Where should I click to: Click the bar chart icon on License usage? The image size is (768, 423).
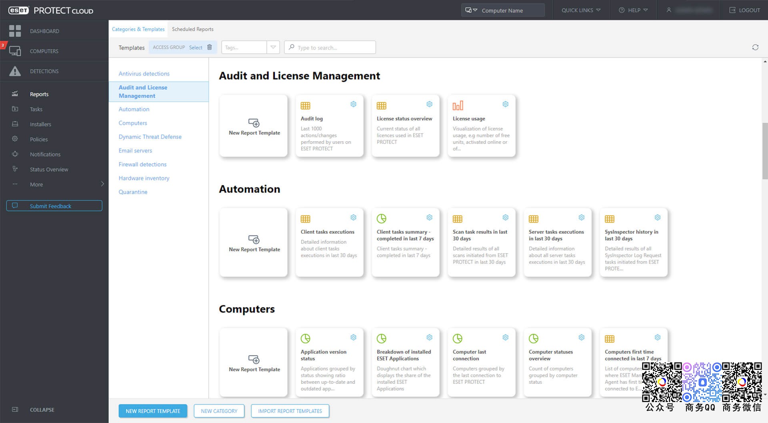[x=458, y=106]
